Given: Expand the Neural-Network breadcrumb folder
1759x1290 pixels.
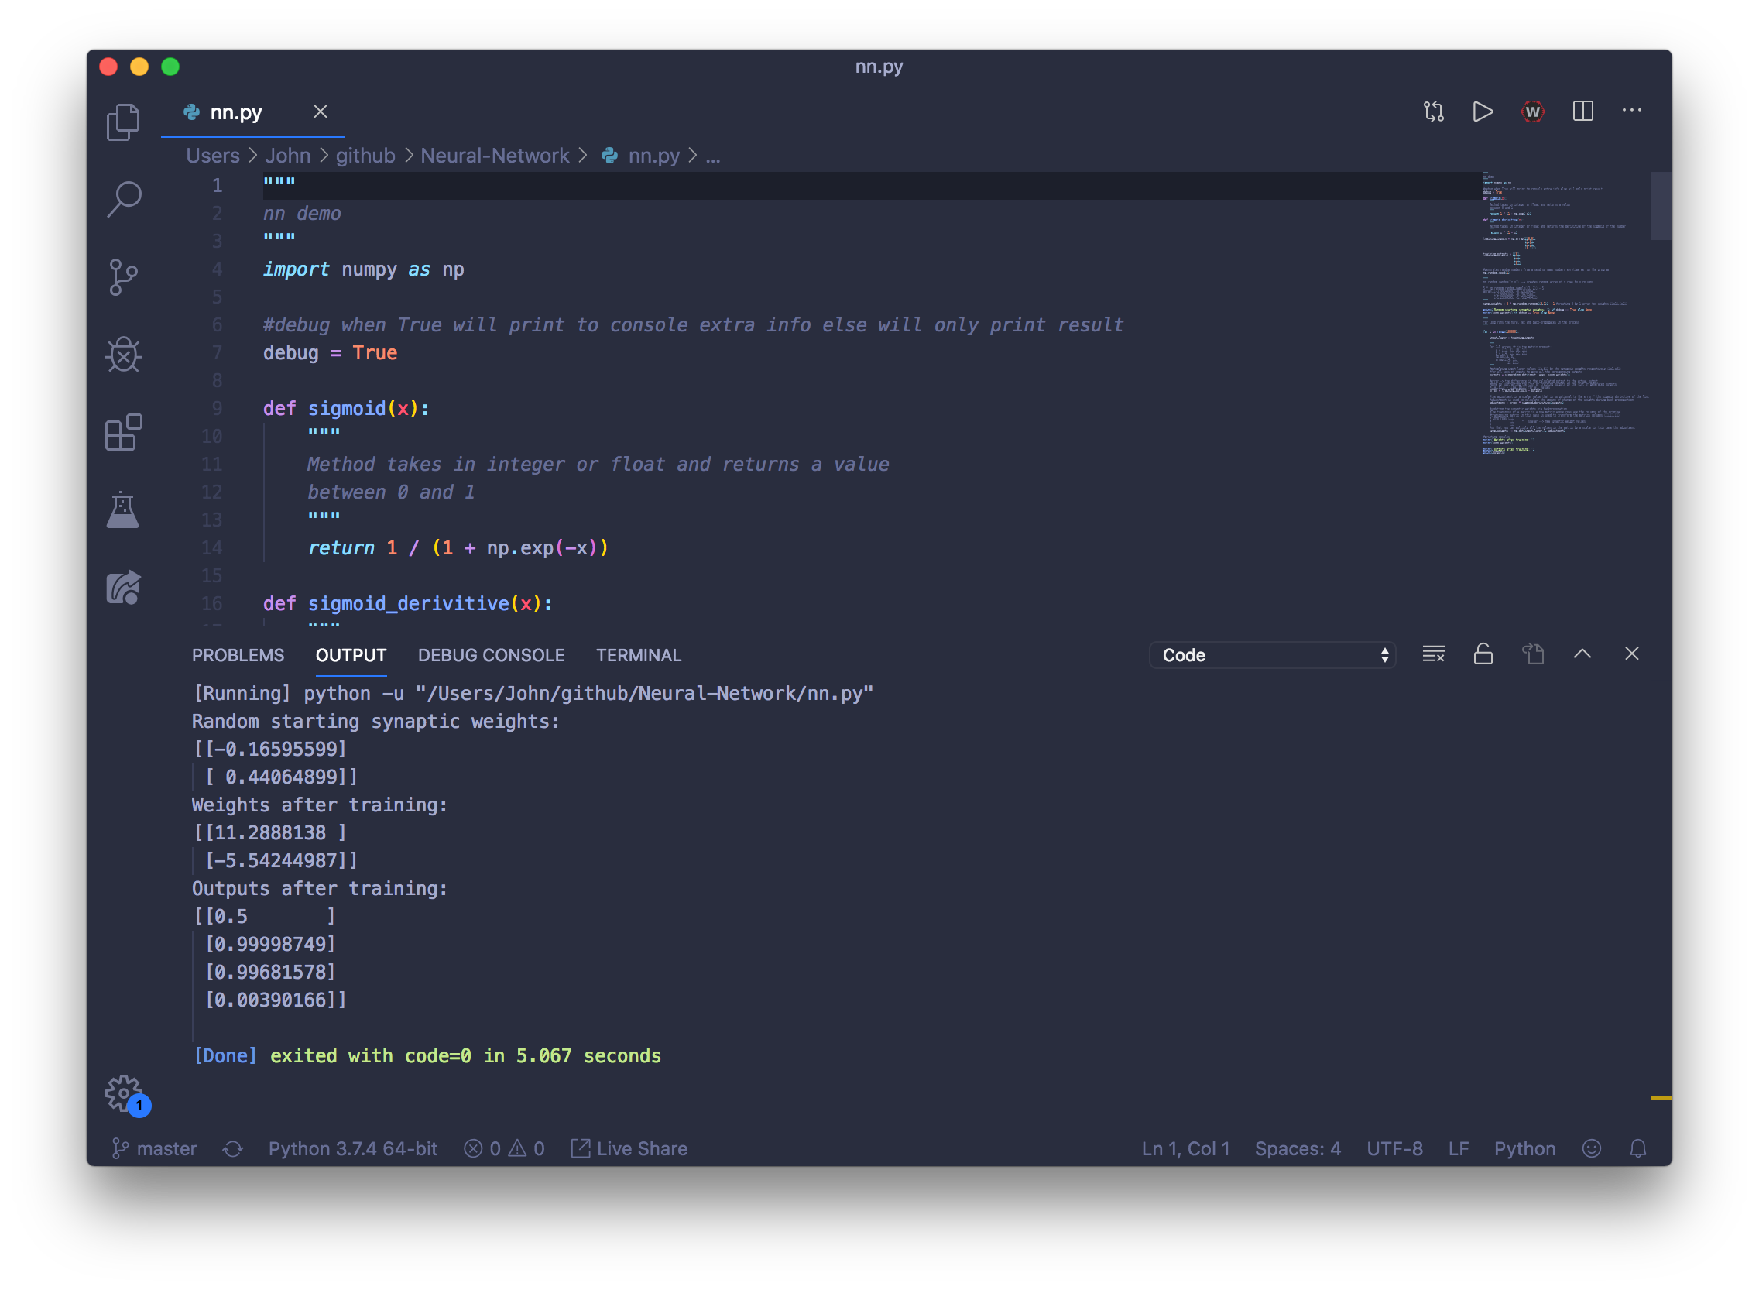Looking at the screenshot, I should coord(495,156).
